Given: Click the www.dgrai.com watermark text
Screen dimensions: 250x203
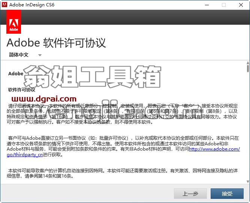Looking at the screenshot, I should [x=44, y=99].
